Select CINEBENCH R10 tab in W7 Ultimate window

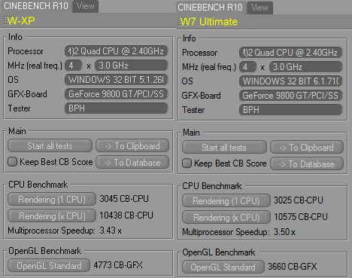210,8
